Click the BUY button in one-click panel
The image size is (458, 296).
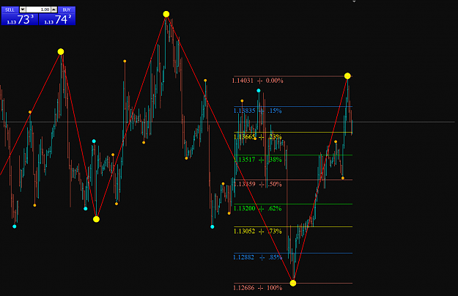click(x=67, y=10)
